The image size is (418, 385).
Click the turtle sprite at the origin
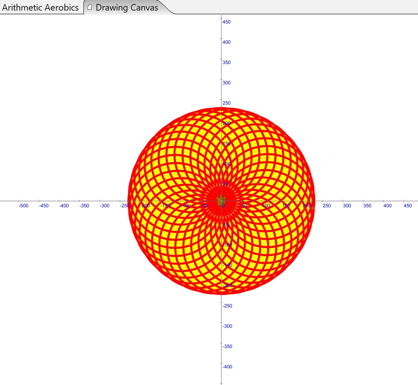[221, 200]
